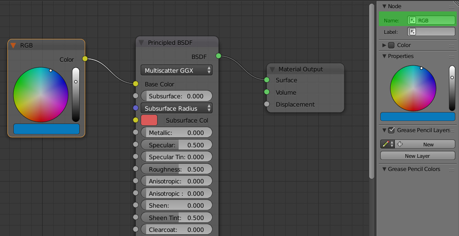The height and width of the screenshot is (236, 459).
Task: Click the Displacement input socket
Action: (x=267, y=104)
